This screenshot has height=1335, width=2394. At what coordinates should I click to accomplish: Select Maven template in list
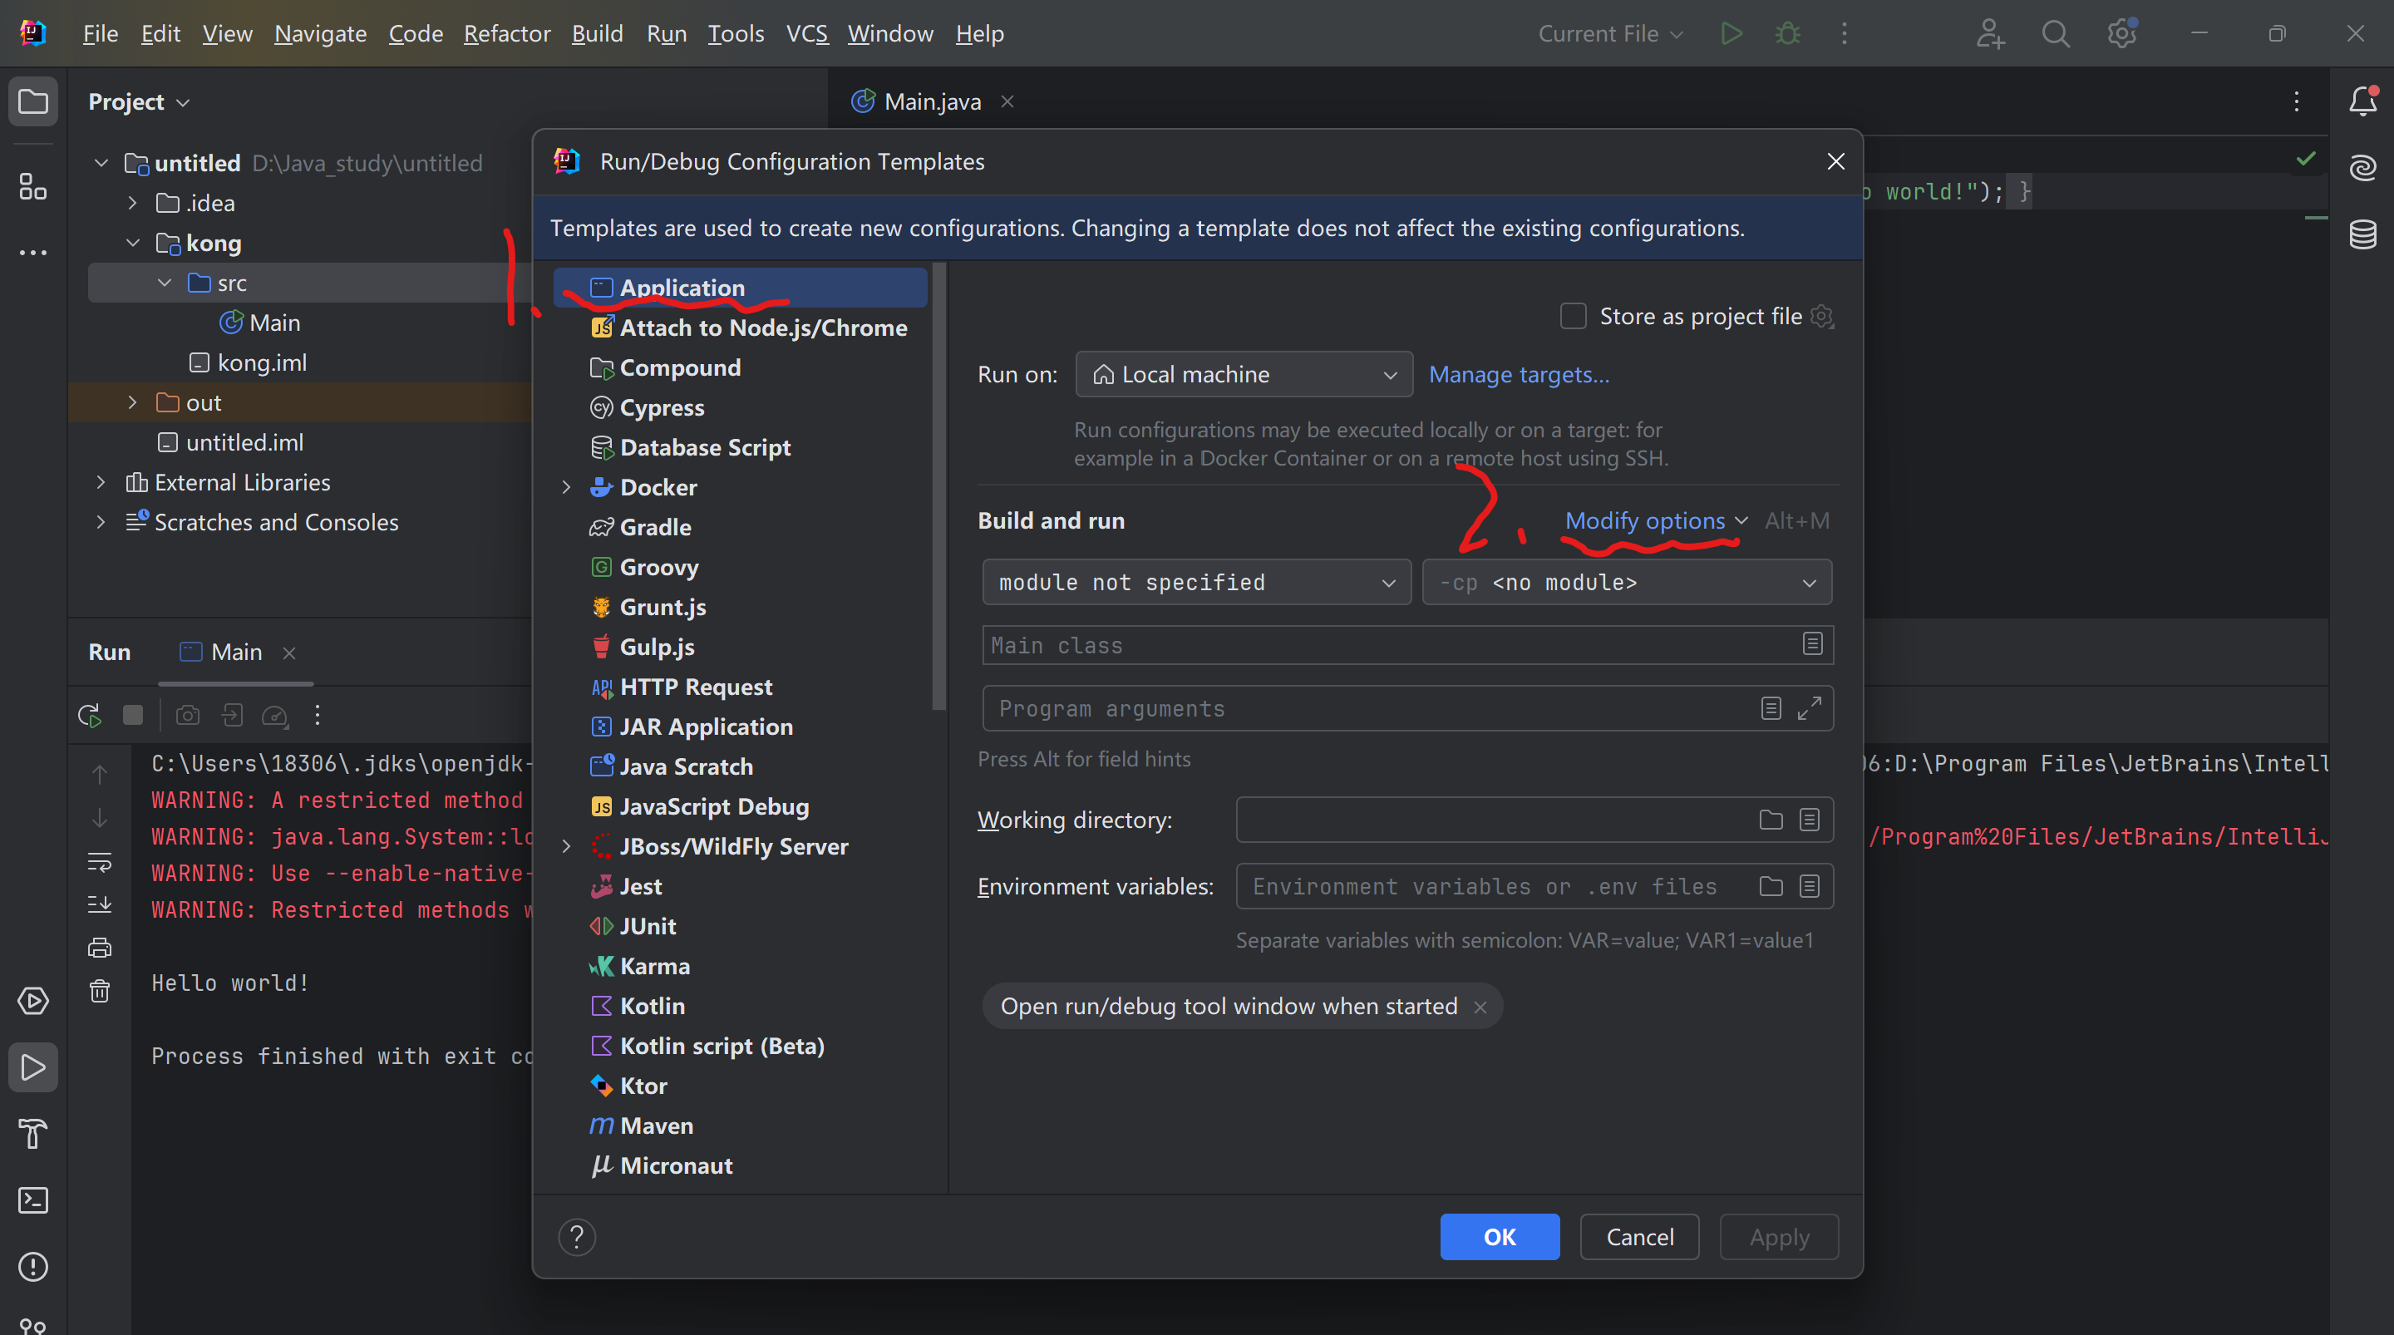click(x=741, y=1125)
